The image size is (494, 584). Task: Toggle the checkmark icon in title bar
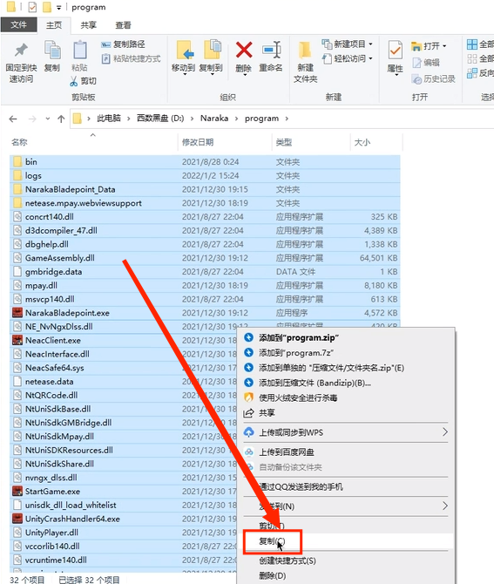point(32,7)
